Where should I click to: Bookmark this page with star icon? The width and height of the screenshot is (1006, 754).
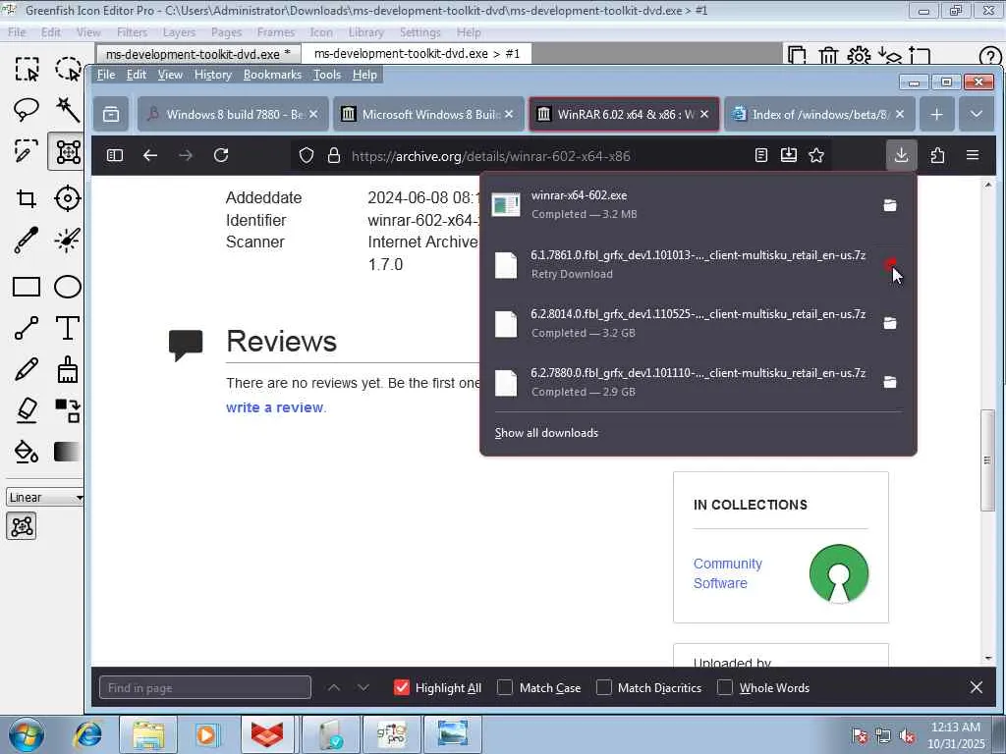(x=816, y=155)
